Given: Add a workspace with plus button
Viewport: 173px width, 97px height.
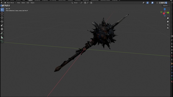Looking at the screenshot, I should pos(119,1).
